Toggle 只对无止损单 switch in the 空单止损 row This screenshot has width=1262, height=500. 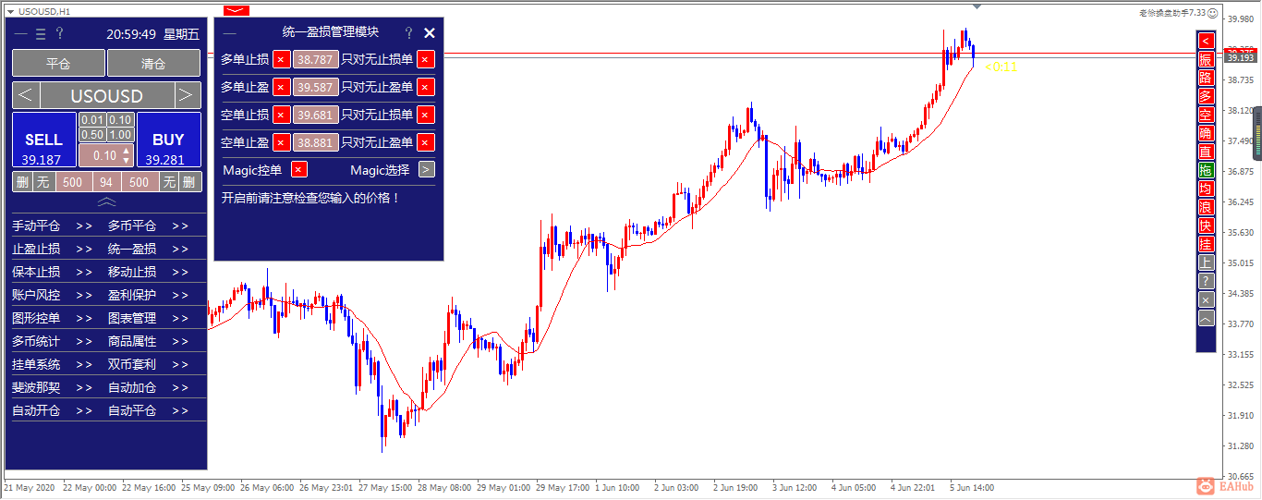[x=425, y=116]
